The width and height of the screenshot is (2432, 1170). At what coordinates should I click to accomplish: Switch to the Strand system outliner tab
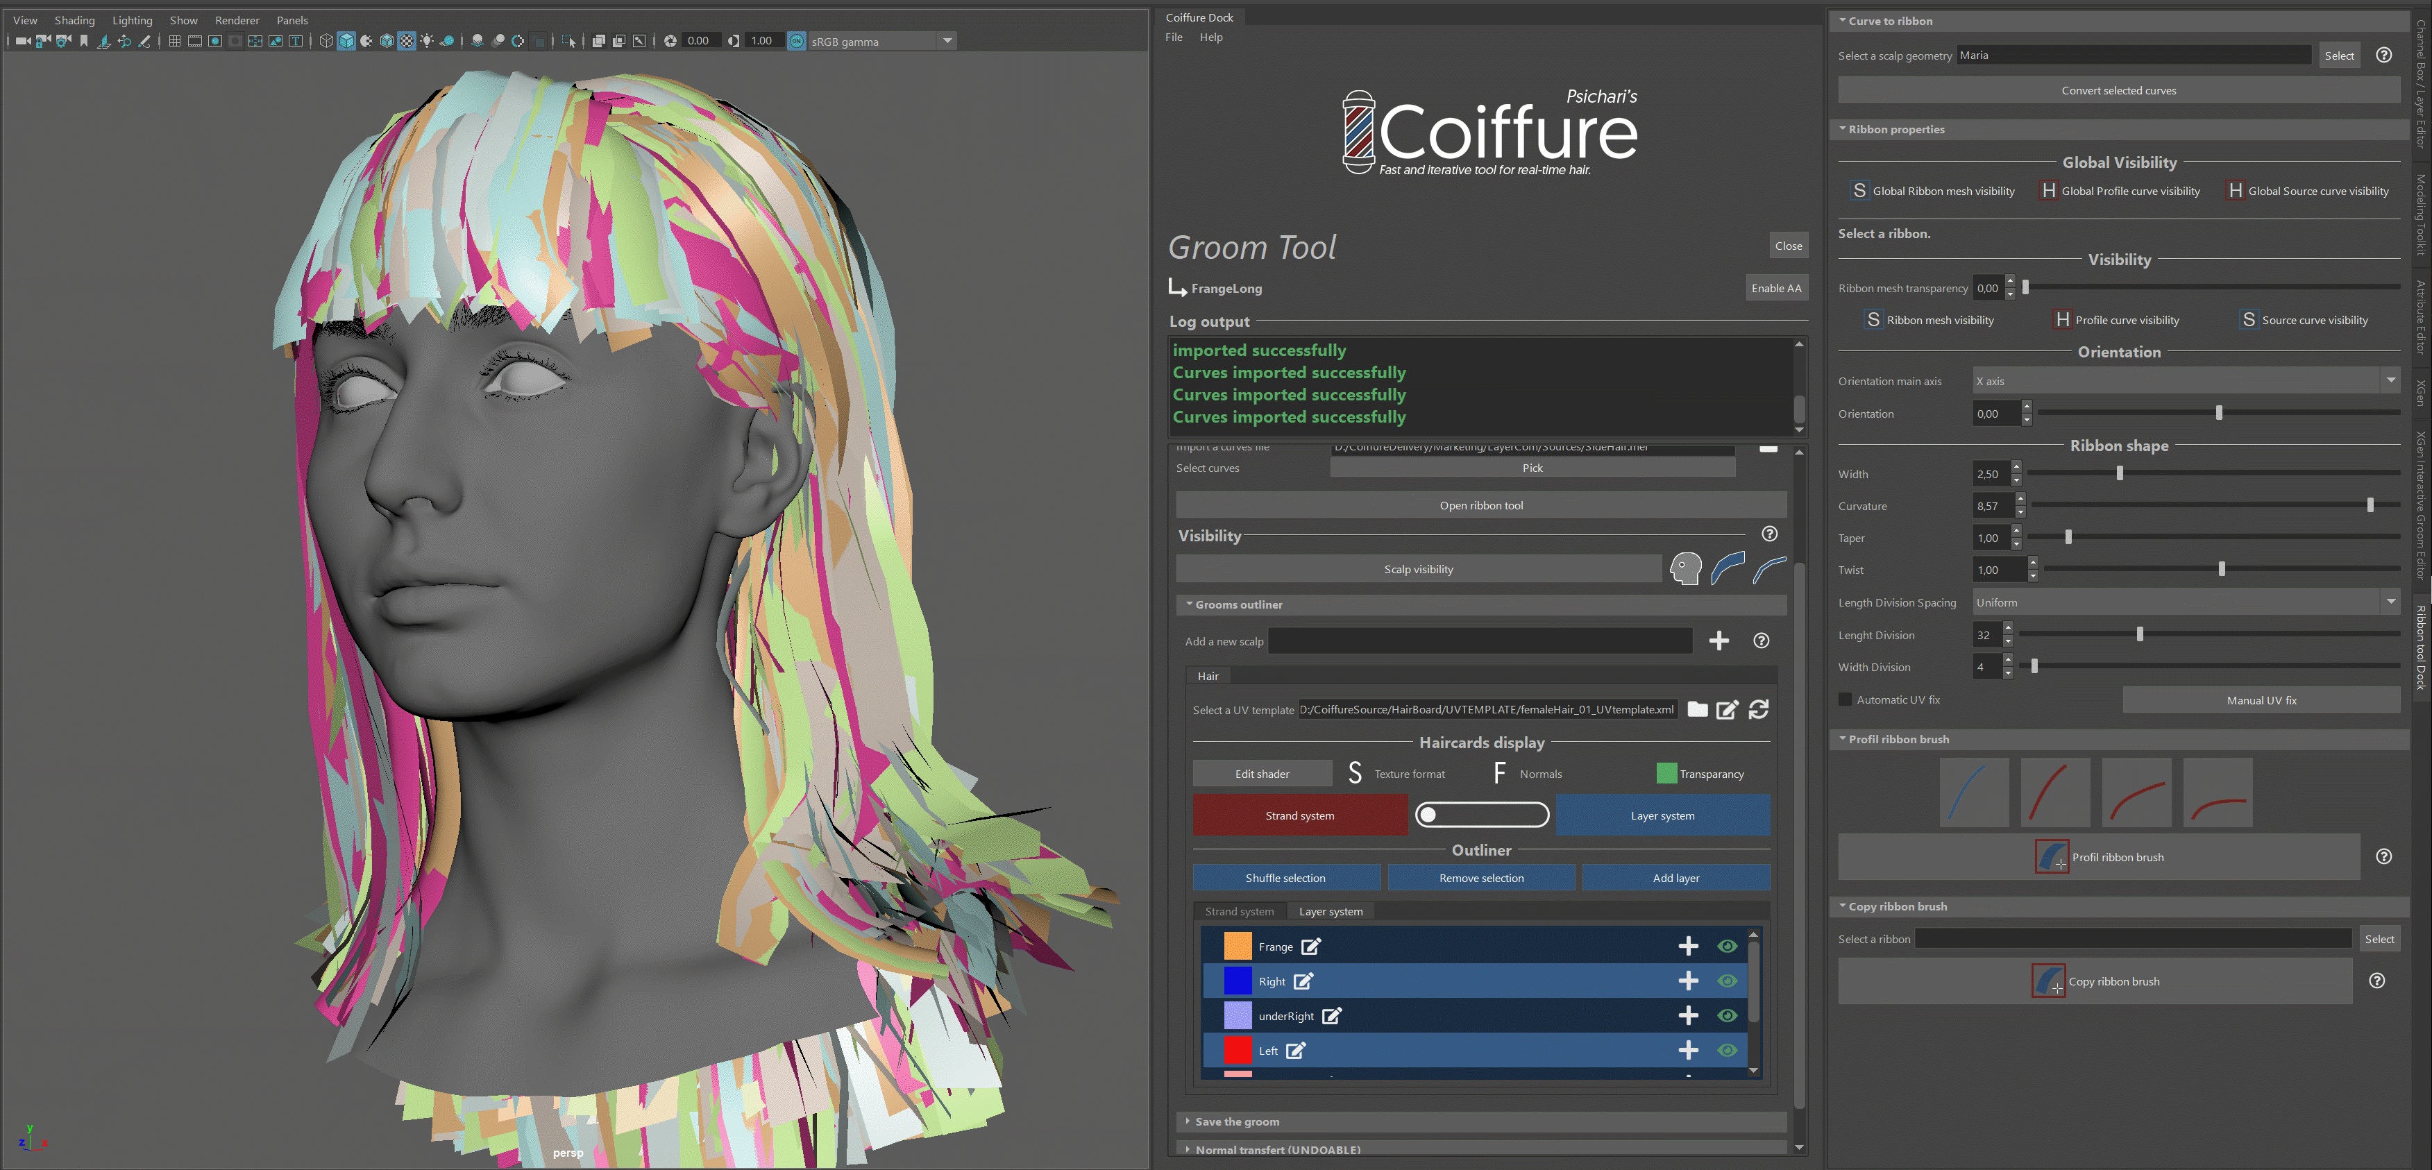click(x=1239, y=911)
